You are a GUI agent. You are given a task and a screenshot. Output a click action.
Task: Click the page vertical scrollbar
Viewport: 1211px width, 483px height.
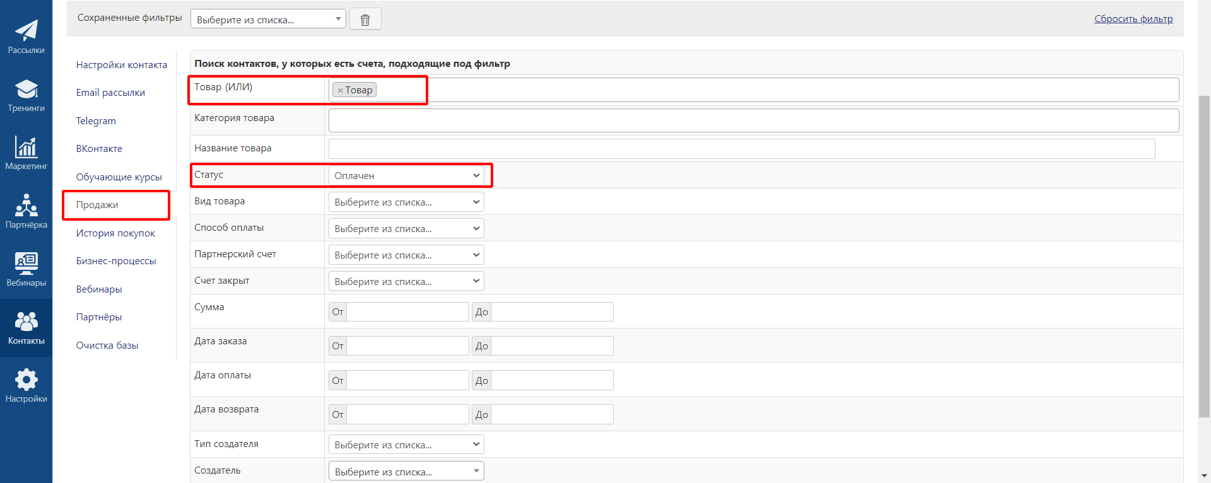(x=1204, y=252)
